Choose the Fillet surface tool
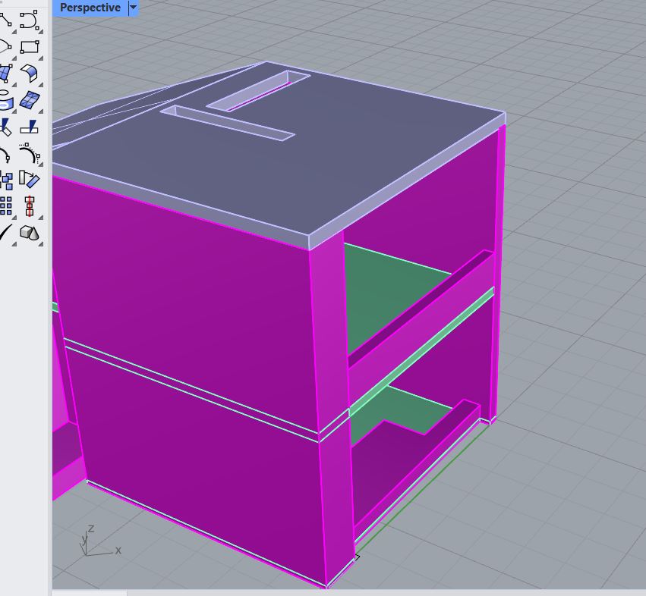This screenshot has width=646, height=596. tap(30, 74)
